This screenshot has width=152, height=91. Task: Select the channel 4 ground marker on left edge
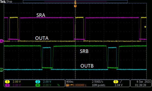pos(2,70)
